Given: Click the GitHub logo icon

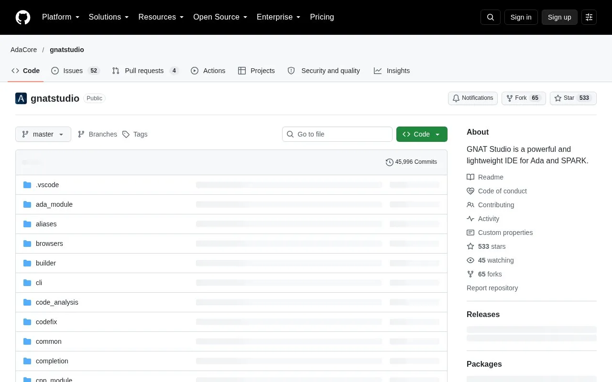Looking at the screenshot, I should pos(23,17).
